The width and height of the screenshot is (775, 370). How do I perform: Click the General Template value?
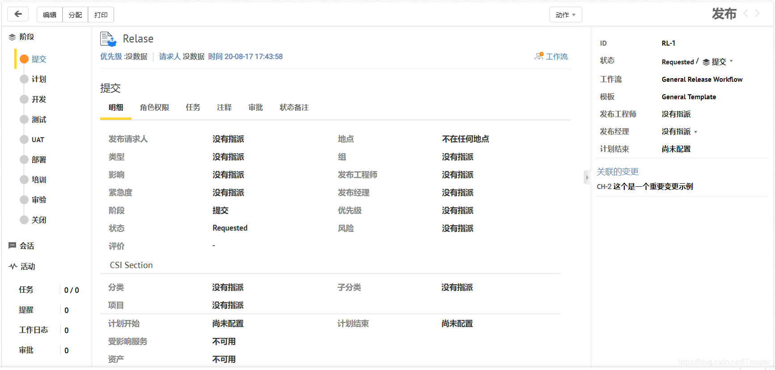[689, 97]
